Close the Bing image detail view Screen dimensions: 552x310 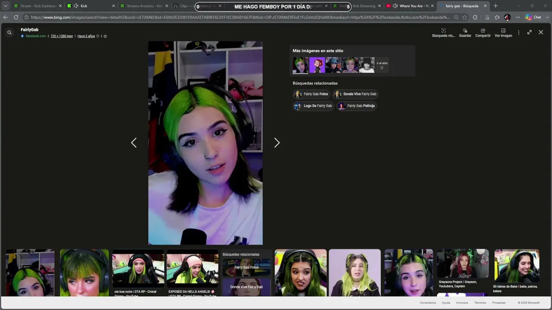(x=541, y=32)
